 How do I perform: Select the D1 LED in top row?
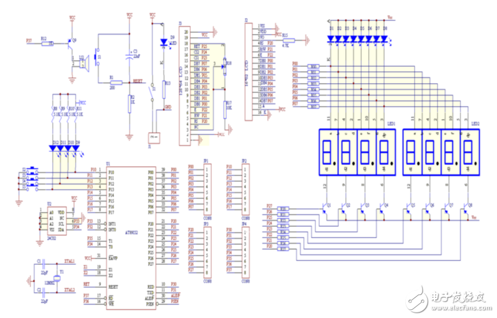point(331,38)
